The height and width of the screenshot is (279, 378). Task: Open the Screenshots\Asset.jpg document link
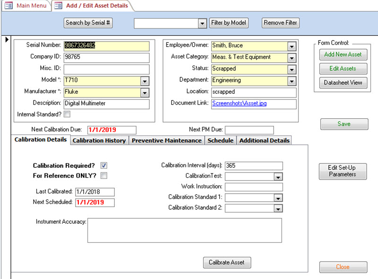[239, 103]
